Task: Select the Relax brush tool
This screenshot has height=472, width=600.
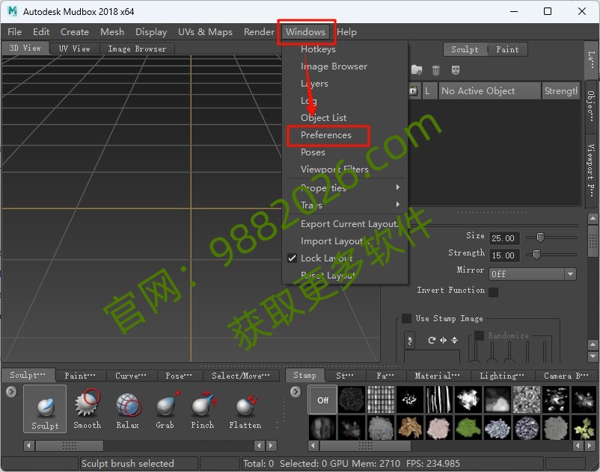Action: [x=128, y=409]
